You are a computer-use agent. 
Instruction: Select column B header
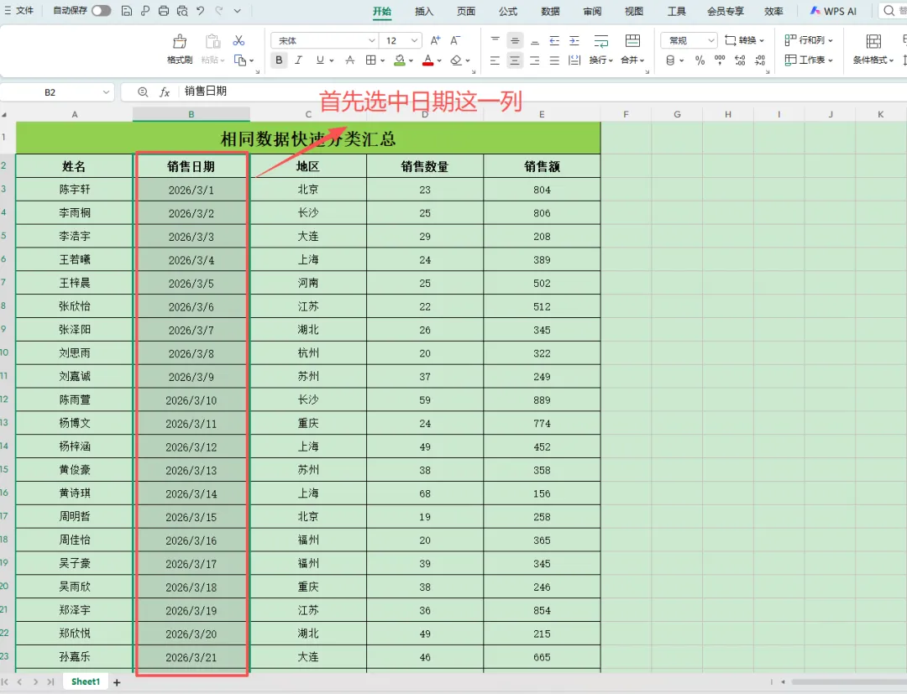point(191,114)
